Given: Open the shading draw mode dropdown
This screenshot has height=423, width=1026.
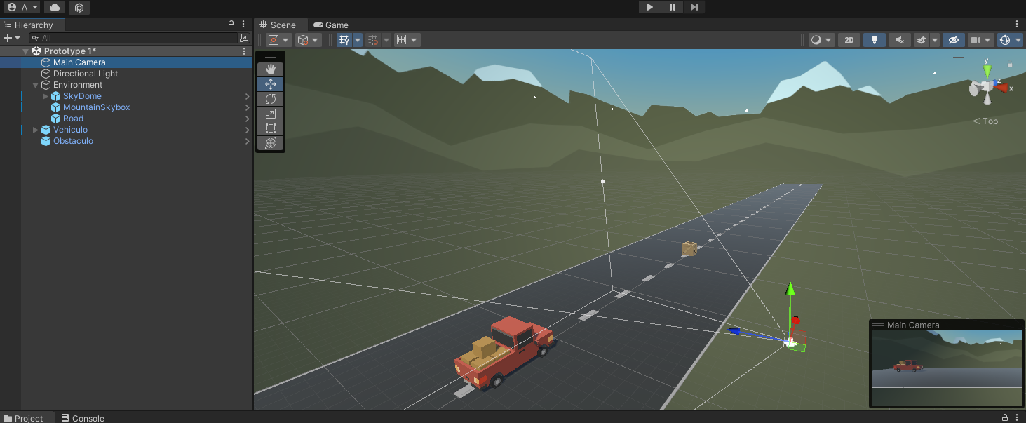Looking at the screenshot, I should [x=821, y=40].
